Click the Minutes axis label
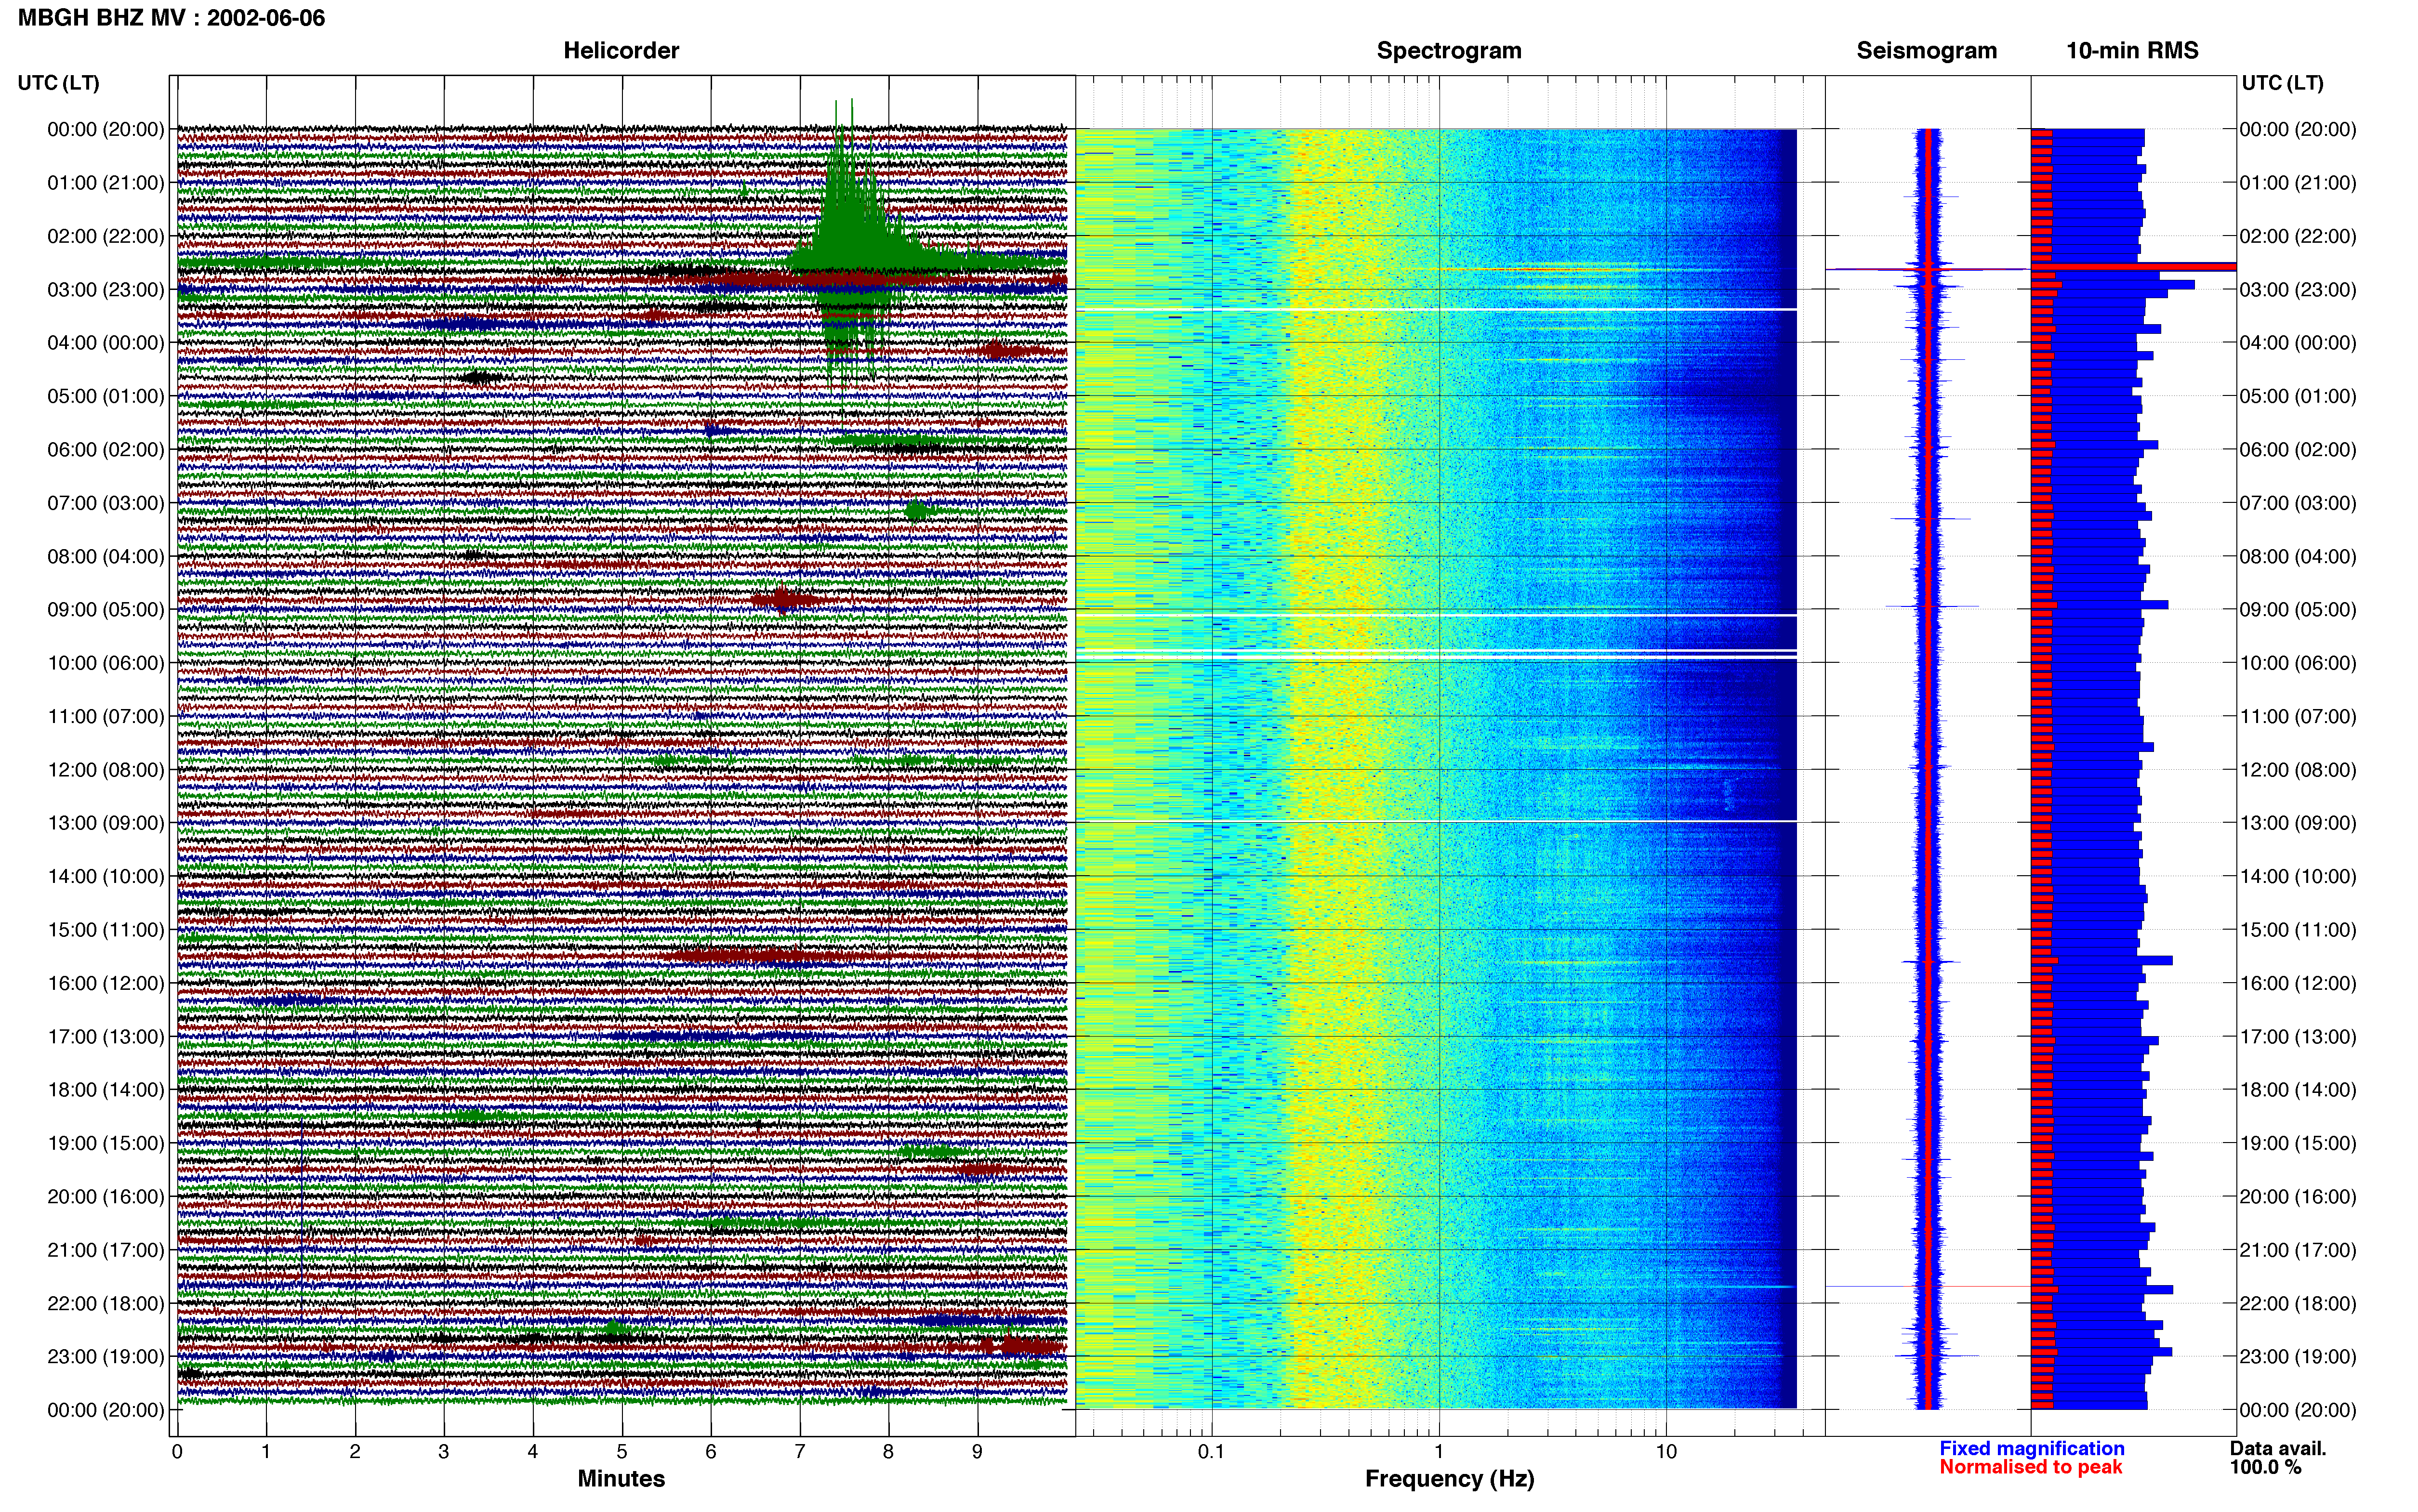The height and width of the screenshot is (1512, 2418). coord(621,1479)
